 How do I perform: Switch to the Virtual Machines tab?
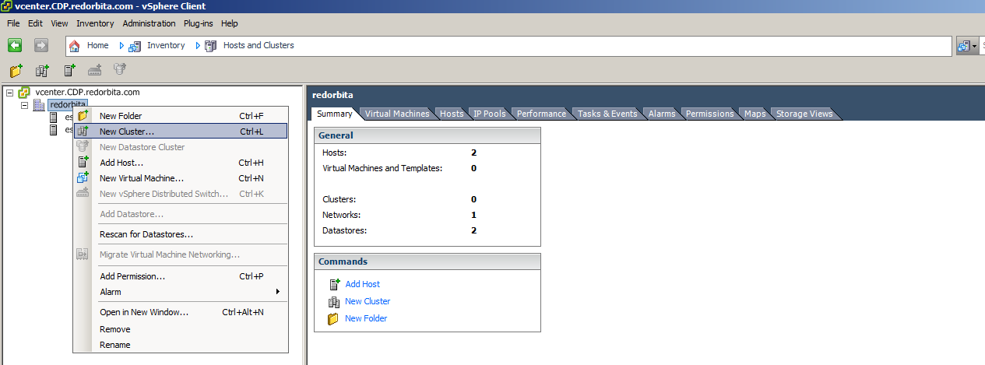pos(397,114)
